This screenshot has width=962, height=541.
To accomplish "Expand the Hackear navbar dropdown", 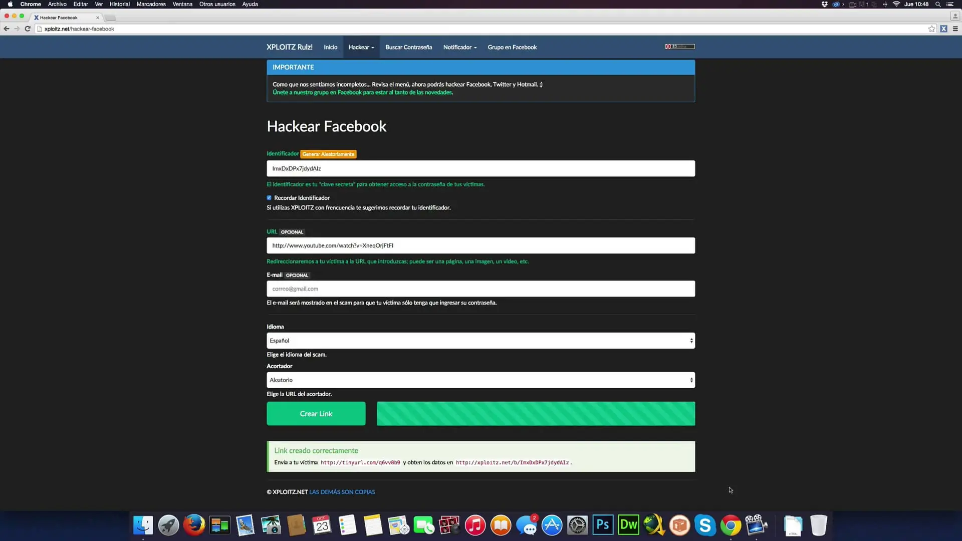I will (x=361, y=47).
